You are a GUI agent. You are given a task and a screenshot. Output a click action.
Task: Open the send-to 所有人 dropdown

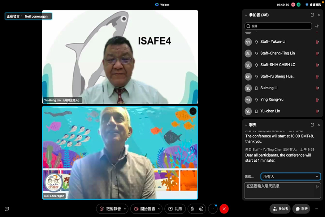[x=291, y=176]
